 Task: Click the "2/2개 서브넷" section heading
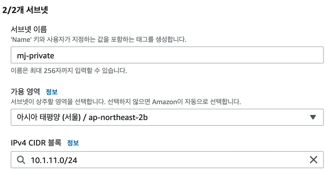coord(25,10)
